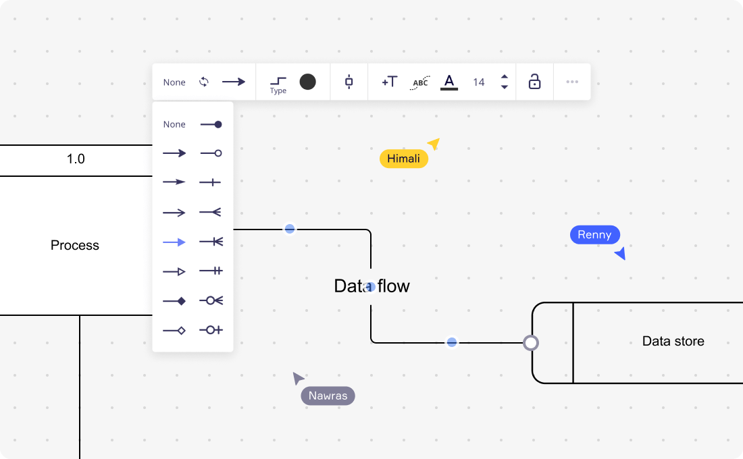The image size is (743, 459).
Task: Open the font color icon with underlined A
Action: coord(449,82)
